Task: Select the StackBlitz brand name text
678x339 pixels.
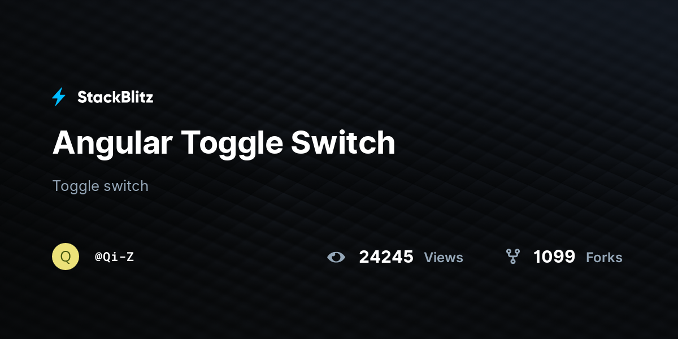Action: click(115, 97)
